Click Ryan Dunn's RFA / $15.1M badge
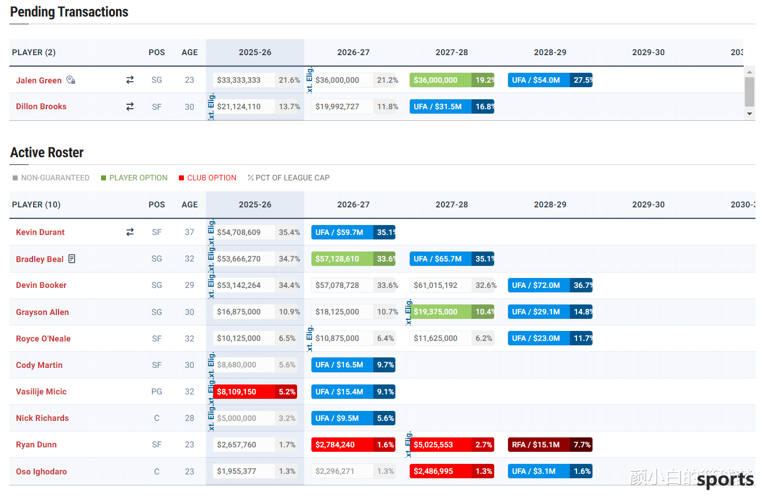This screenshot has width=762, height=497. [551, 445]
